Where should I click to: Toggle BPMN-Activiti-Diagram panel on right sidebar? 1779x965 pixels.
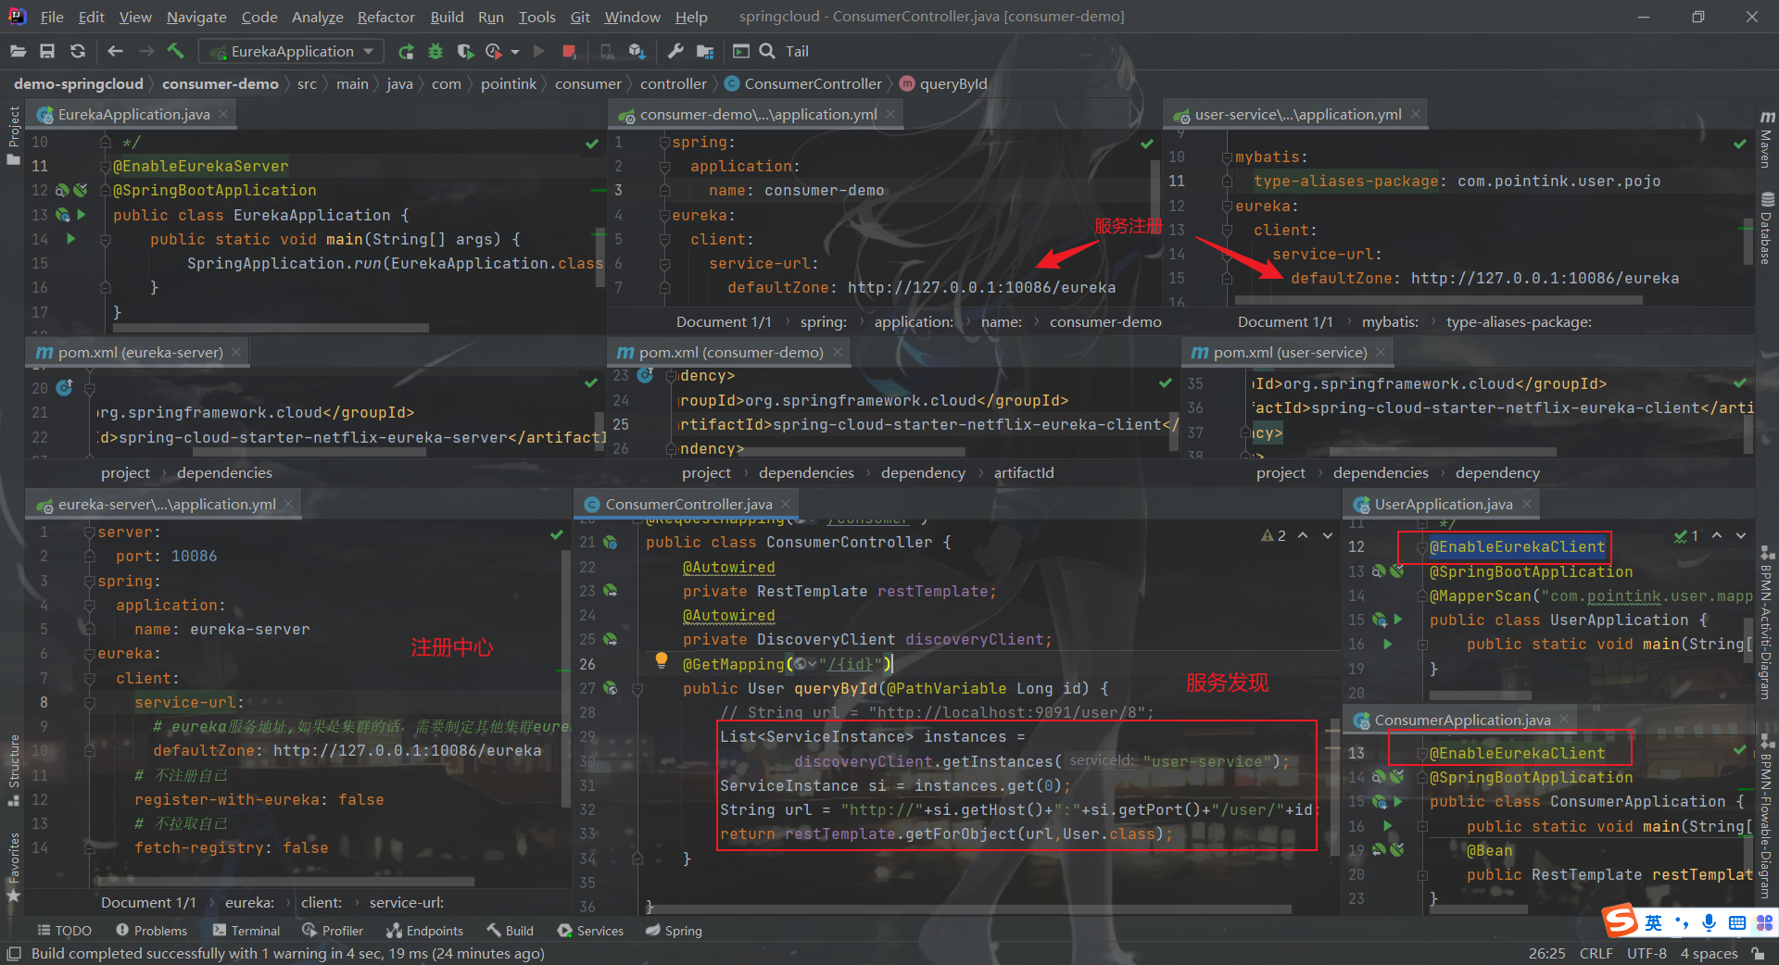pyautogui.click(x=1767, y=622)
